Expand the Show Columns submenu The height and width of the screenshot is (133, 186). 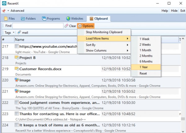point(104,51)
